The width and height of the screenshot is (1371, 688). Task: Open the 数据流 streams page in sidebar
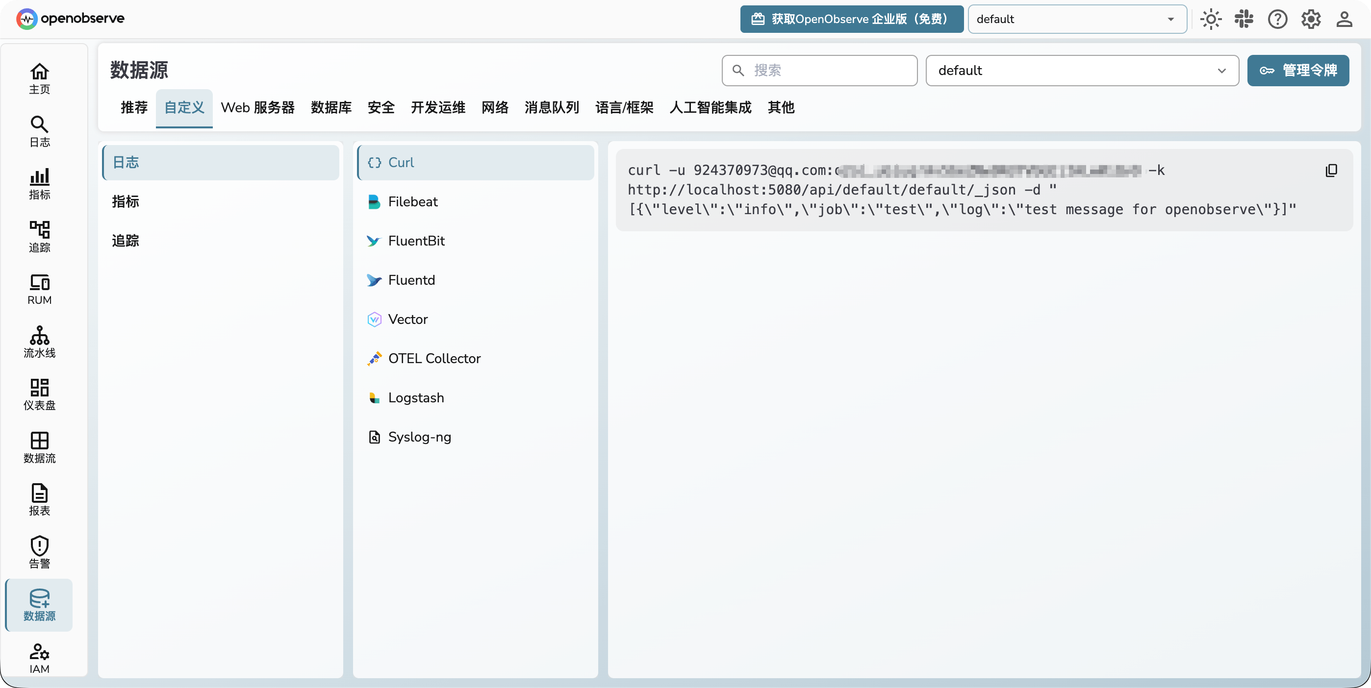click(x=39, y=447)
